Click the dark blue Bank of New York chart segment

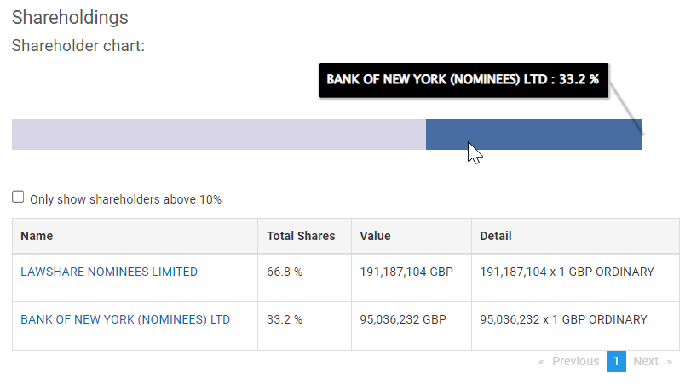(533, 135)
